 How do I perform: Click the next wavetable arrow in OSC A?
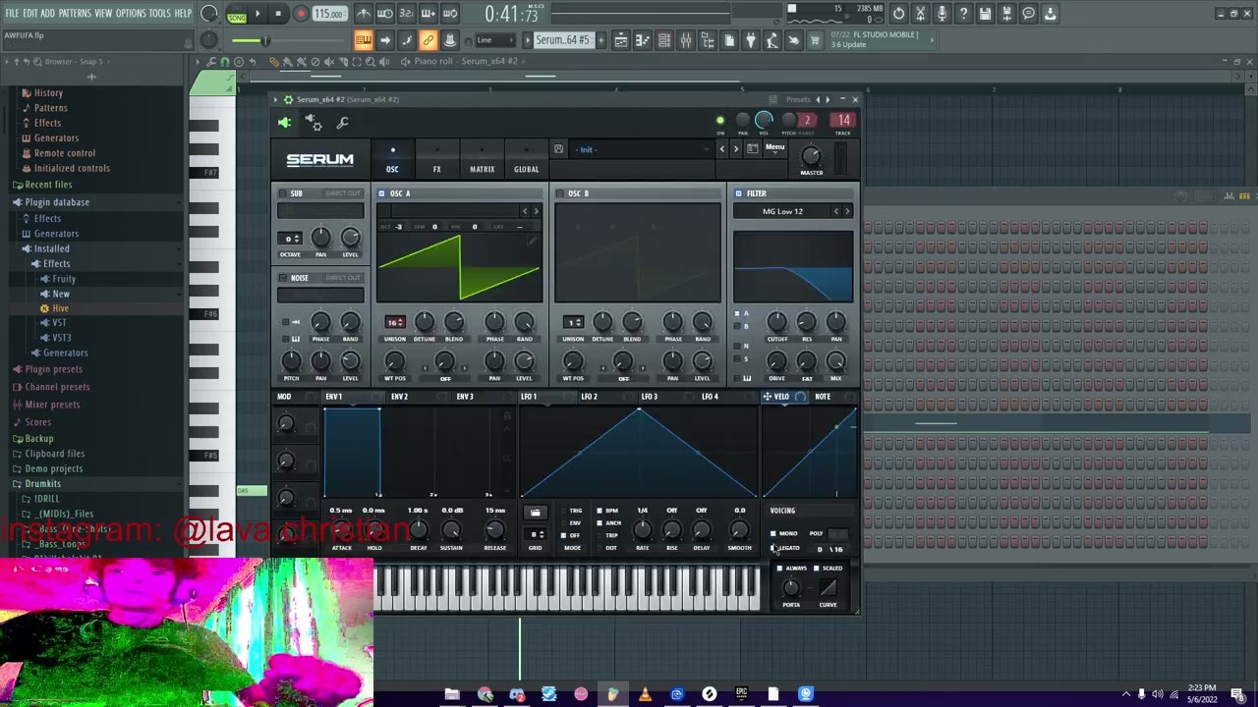point(536,211)
